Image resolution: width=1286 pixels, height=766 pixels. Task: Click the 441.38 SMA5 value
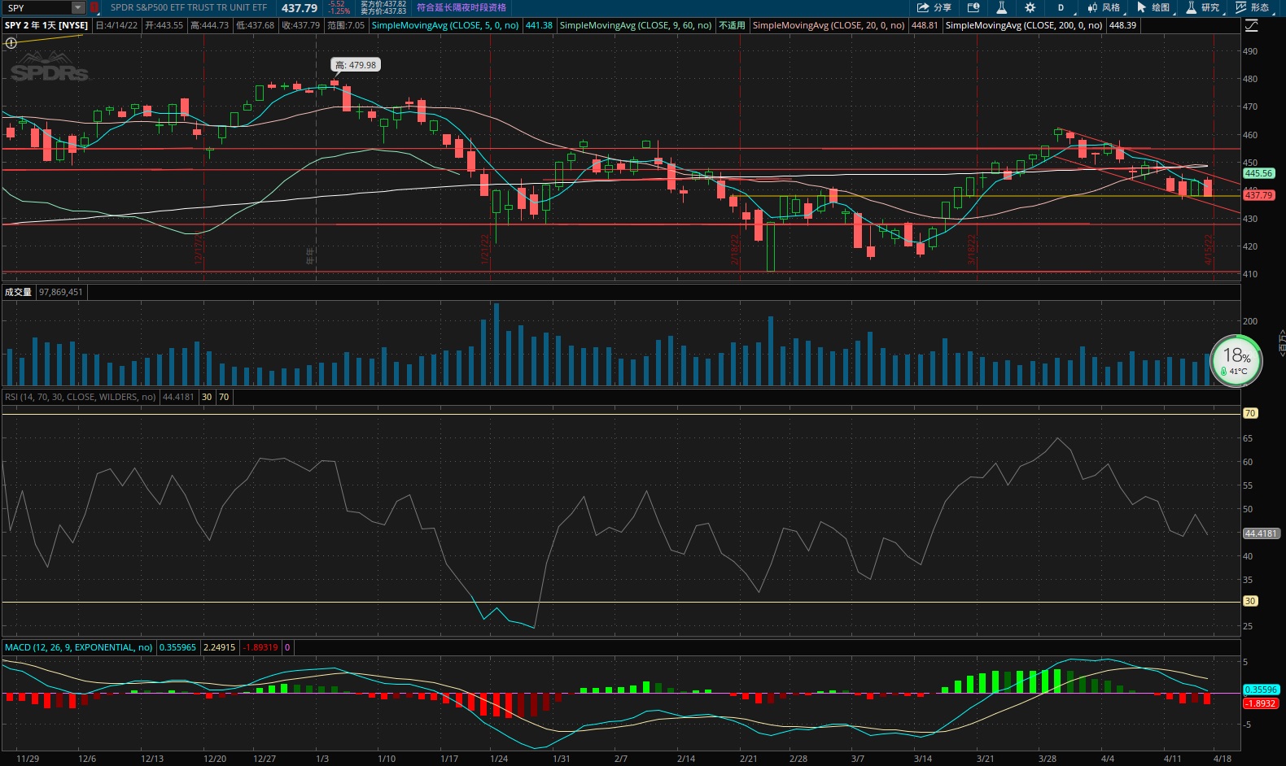pyautogui.click(x=539, y=25)
